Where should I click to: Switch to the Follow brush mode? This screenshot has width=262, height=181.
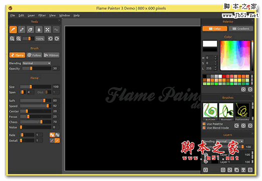click(x=34, y=55)
